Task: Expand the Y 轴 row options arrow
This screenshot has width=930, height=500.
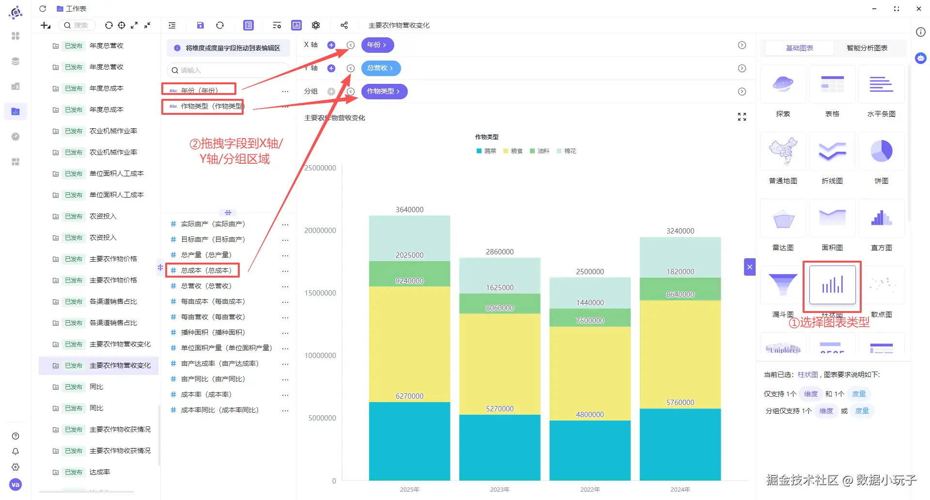Action: pyautogui.click(x=742, y=68)
